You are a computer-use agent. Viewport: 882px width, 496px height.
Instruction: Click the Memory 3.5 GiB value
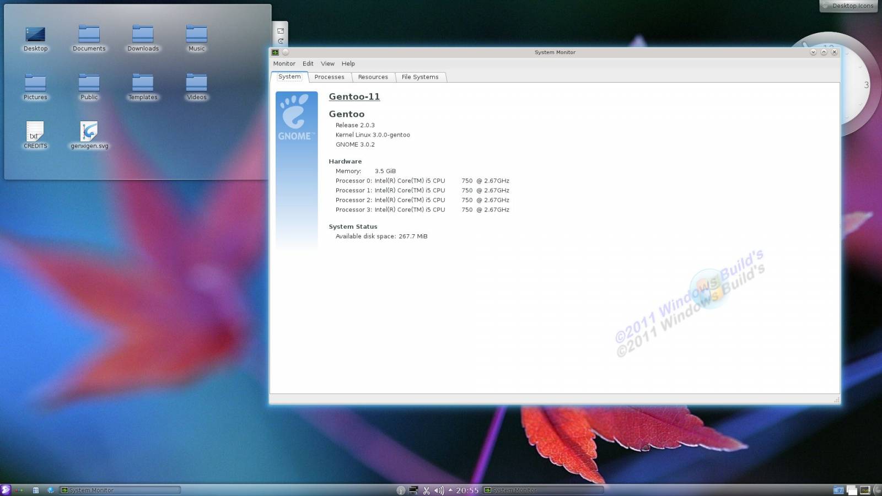pos(385,171)
